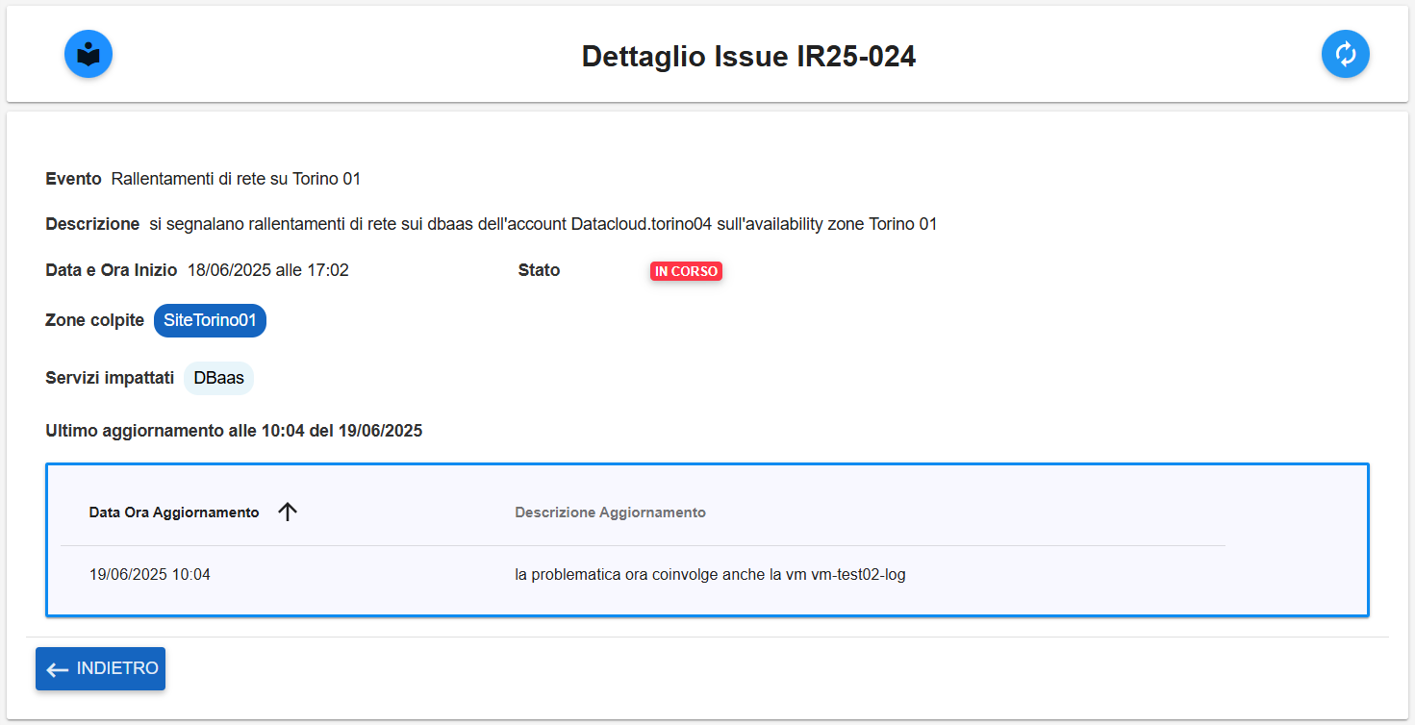Select the DBaas service chip

click(218, 378)
